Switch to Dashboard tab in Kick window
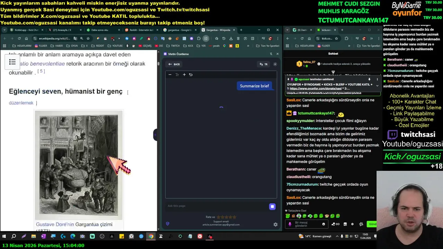This screenshot has height=249, width=443. [x=302, y=30]
